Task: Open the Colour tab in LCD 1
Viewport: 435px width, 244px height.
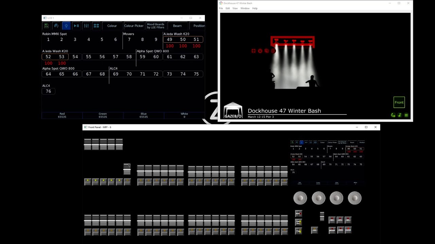Action: tap(112, 26)
